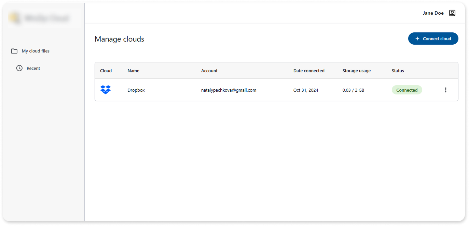
Task: Open My cloud files text label
Action: (x=36, y=51)
